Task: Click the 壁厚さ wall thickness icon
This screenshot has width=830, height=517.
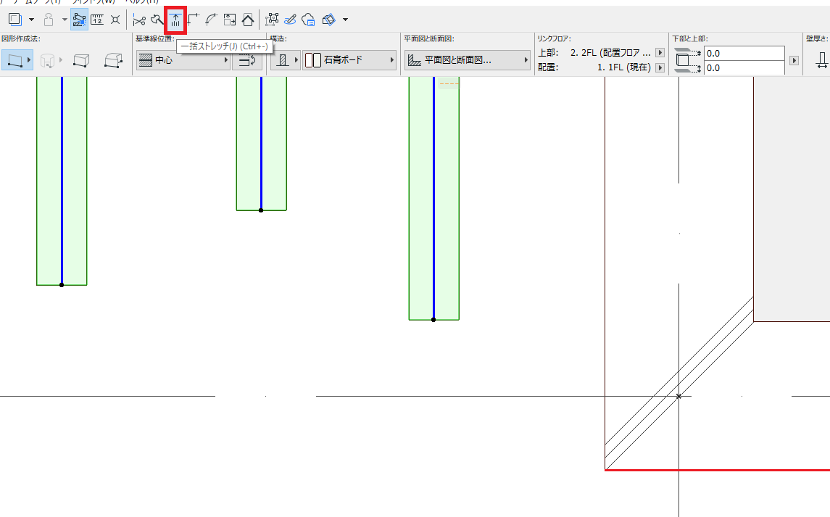Action: point(821,60)
